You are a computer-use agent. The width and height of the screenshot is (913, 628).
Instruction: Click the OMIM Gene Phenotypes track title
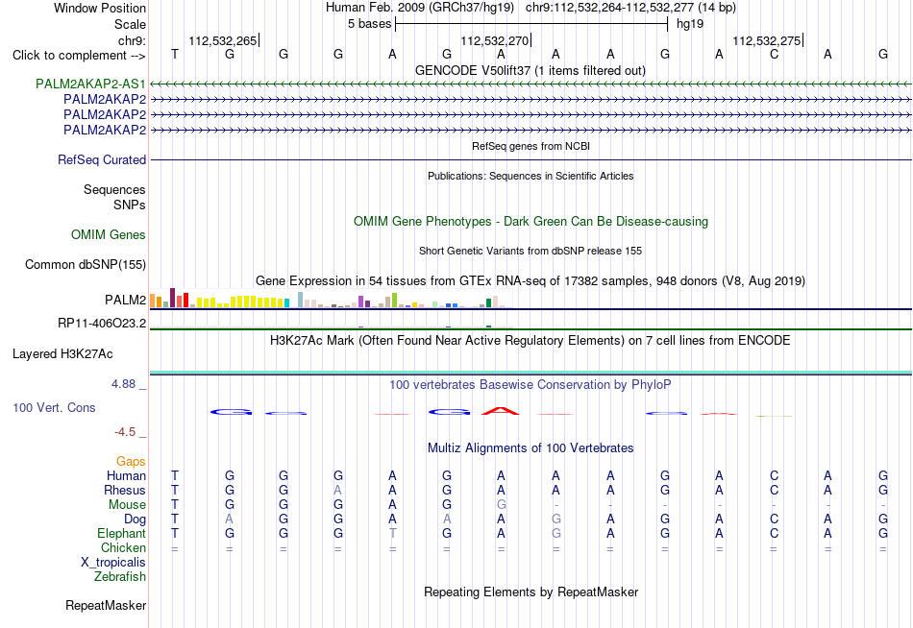click(x=531, y=221)
